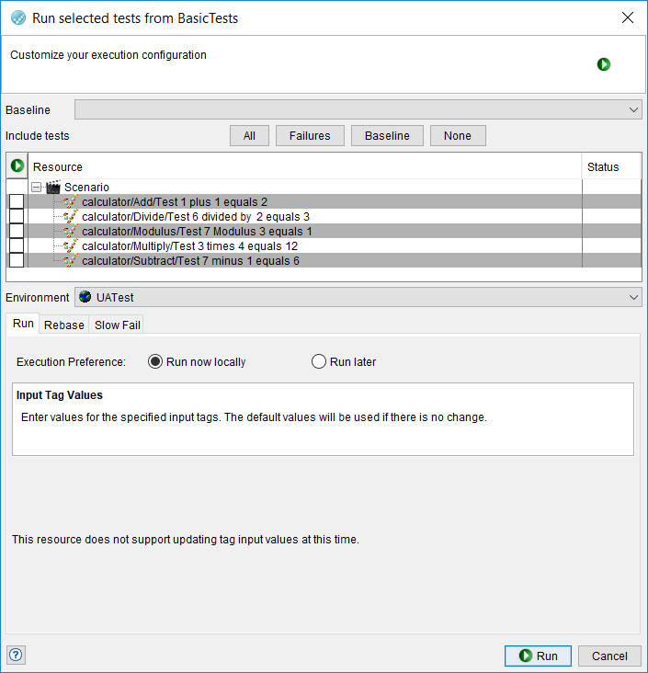Click the green run icon in Resource column header
The width and height of the screenshot is (648, 673).
(17, 165)
